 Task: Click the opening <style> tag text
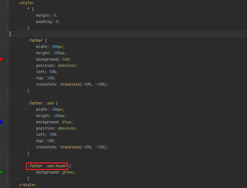point(26,3)
